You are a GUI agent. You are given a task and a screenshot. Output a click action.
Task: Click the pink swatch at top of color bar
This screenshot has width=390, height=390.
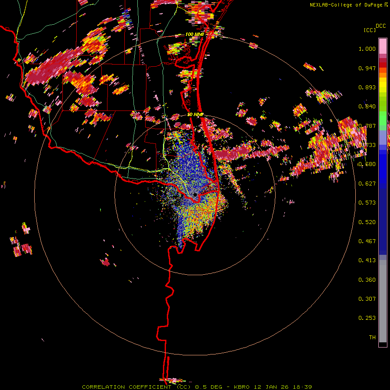383,46
